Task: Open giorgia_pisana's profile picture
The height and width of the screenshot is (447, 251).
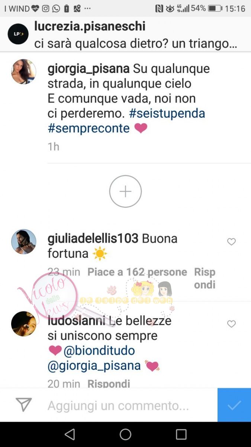Action: 24,72
